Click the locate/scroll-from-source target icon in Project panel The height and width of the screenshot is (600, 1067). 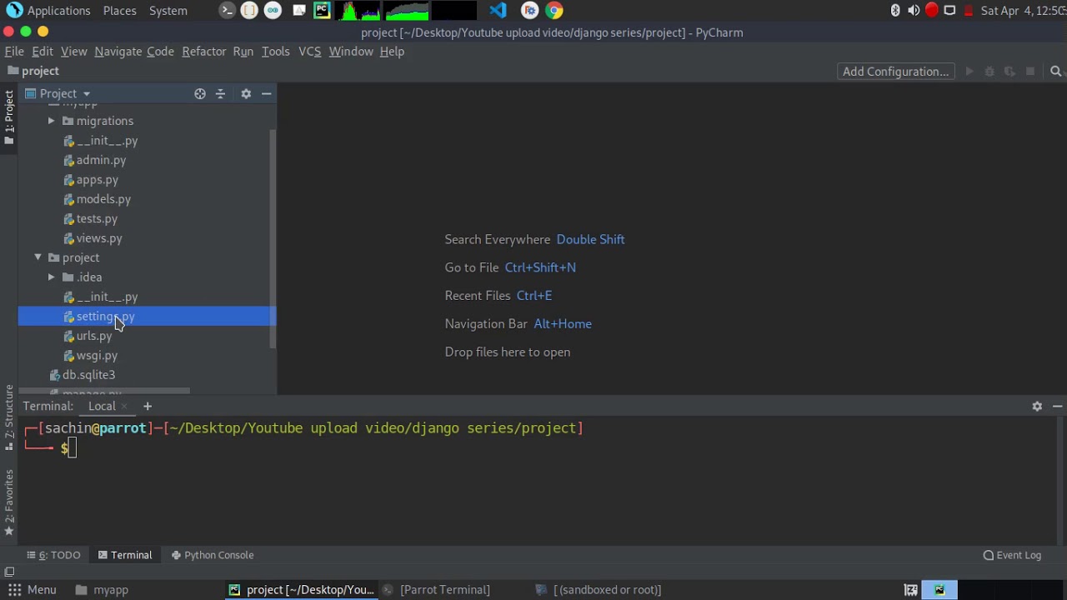pos(200,94)
